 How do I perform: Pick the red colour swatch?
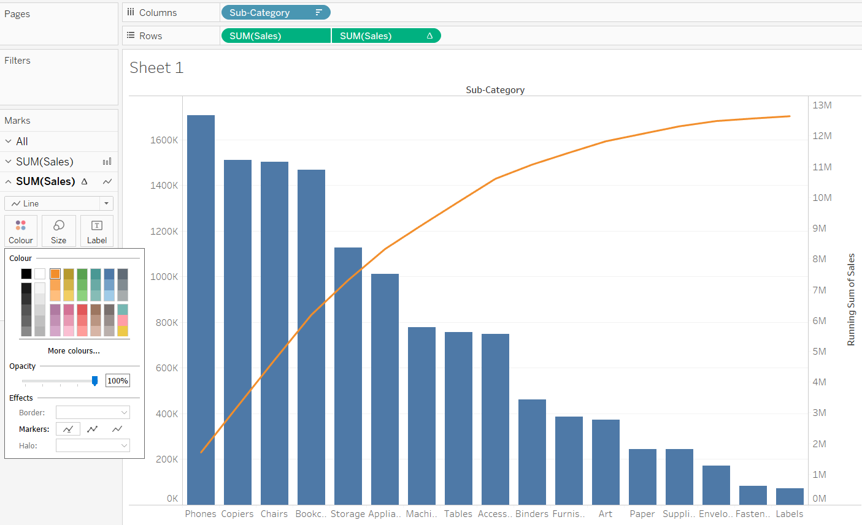pyautogui.click(x=82, y=309)
